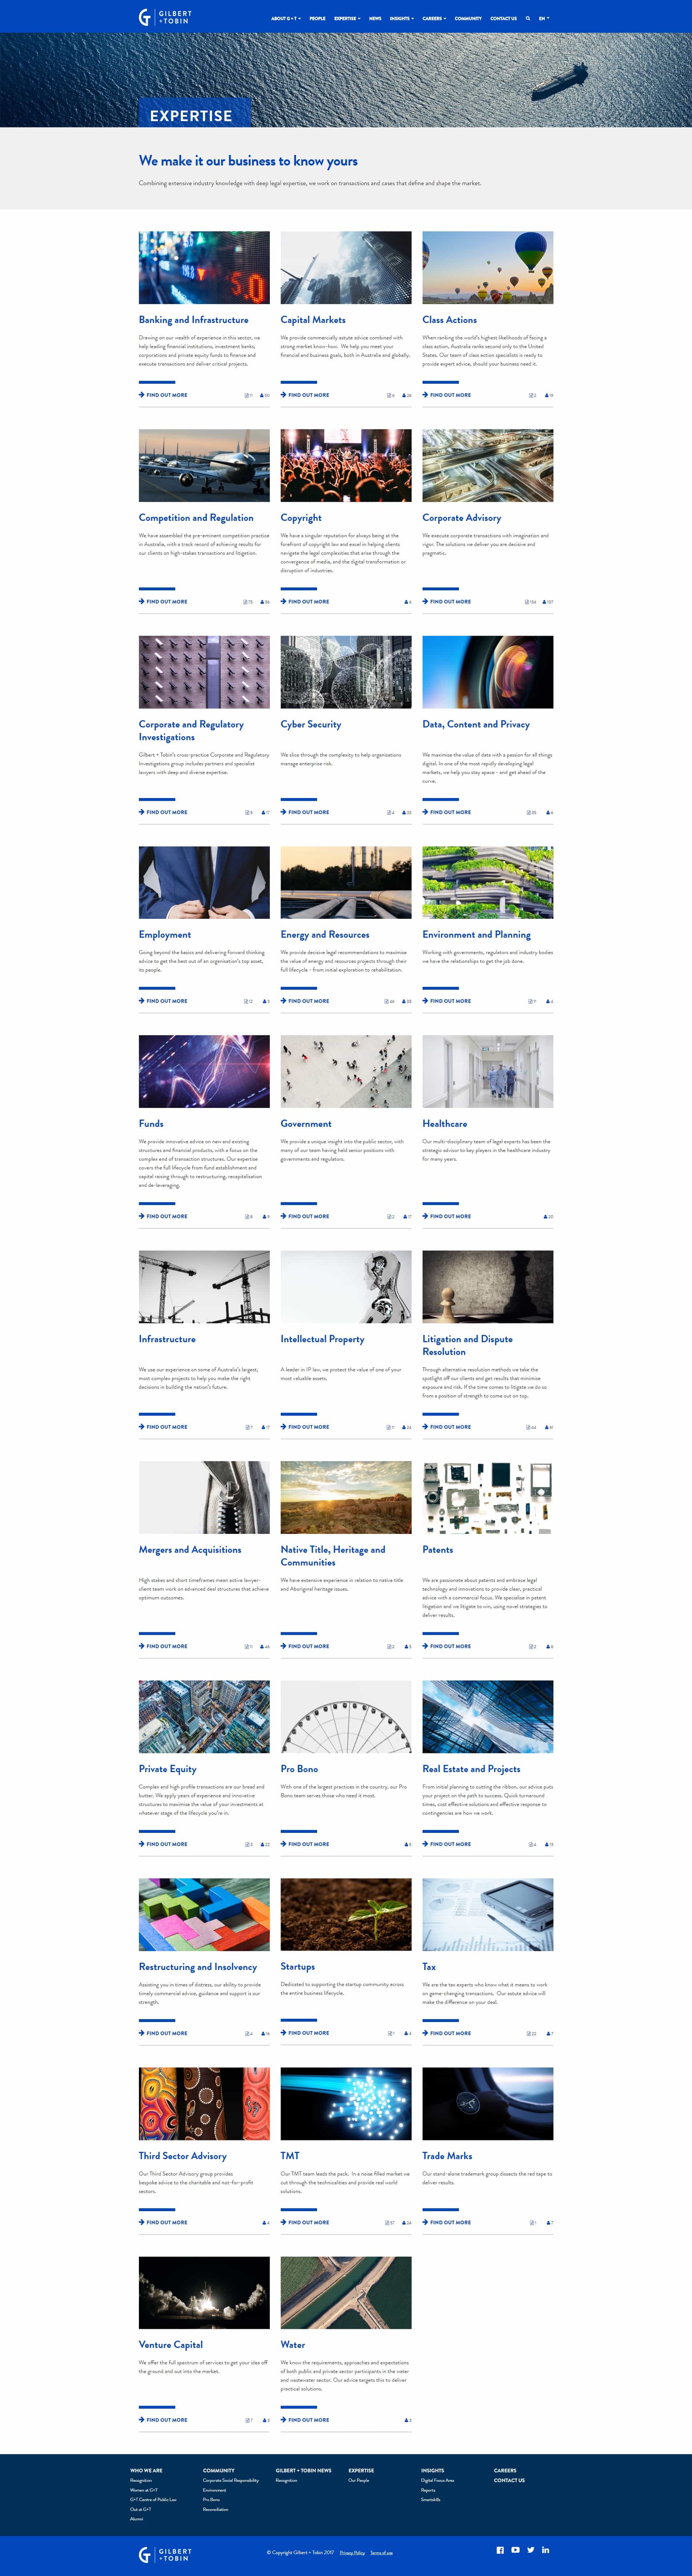Expand the Careers dropdown in navigation
692x2576 pixels.
[434, 18]
